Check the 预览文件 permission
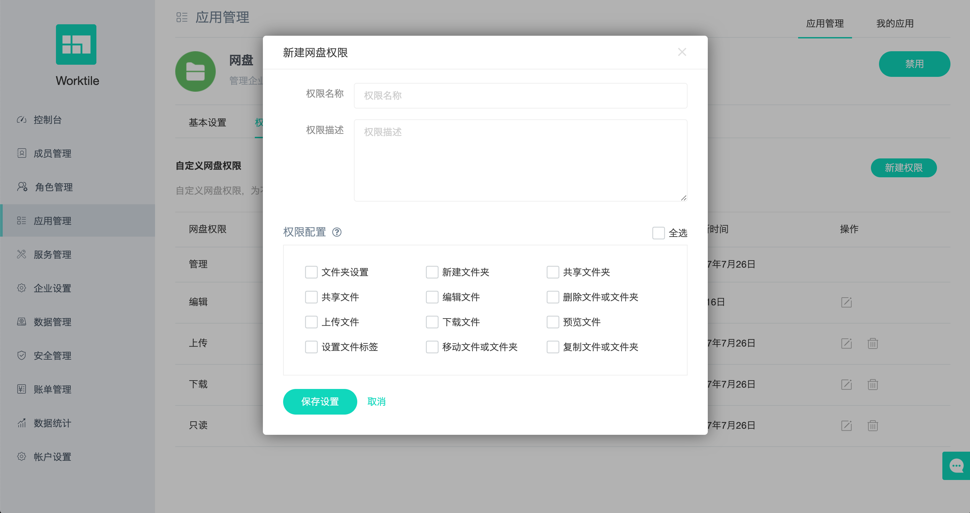Image resolution: width=970 pixels, height=513 pixels. pyautogui.click(x=553, y=322)
